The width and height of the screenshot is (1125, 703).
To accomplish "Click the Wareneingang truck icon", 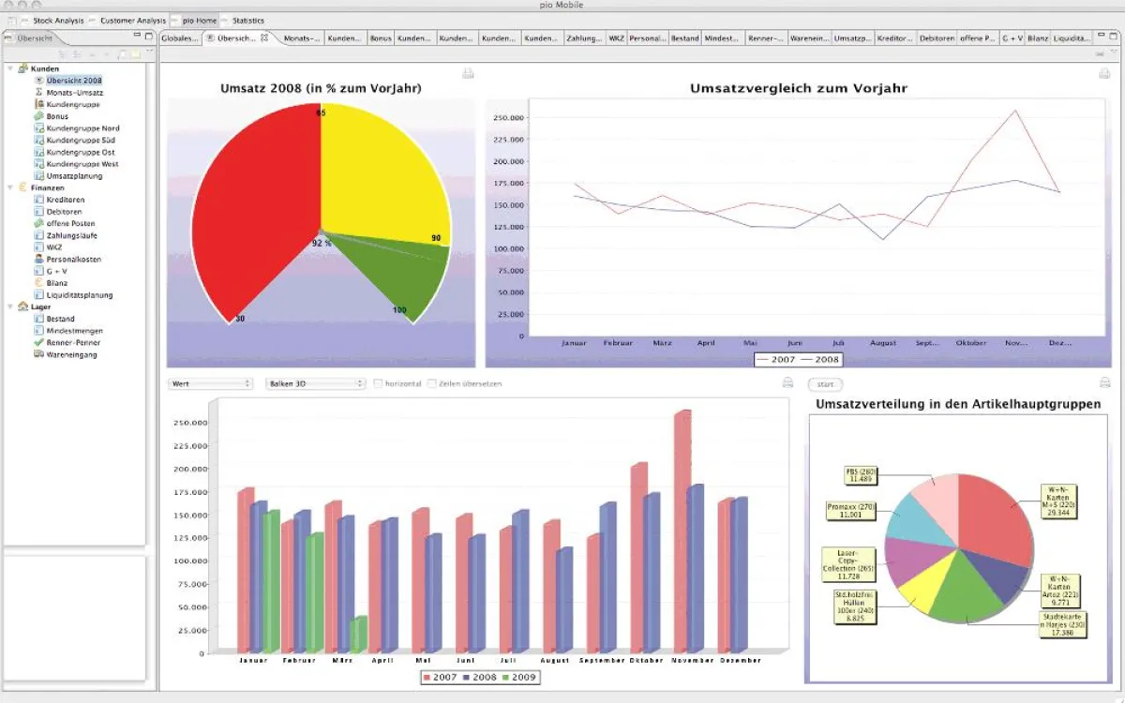I will tap(39, 355).
